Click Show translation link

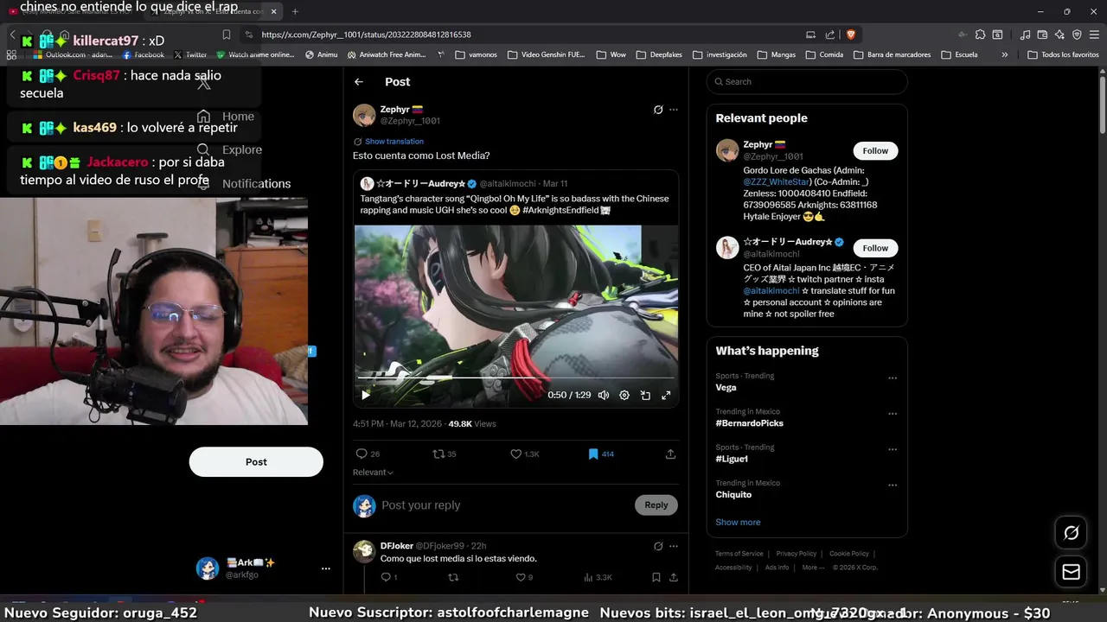pyautogui.click(x=394, y=142)
